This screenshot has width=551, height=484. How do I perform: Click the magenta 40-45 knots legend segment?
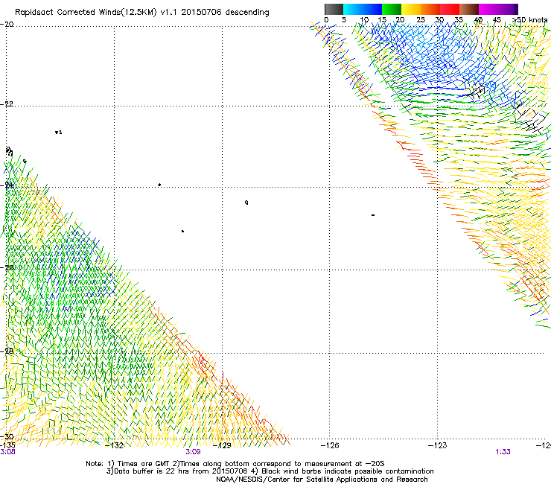(x=488, y=9)
